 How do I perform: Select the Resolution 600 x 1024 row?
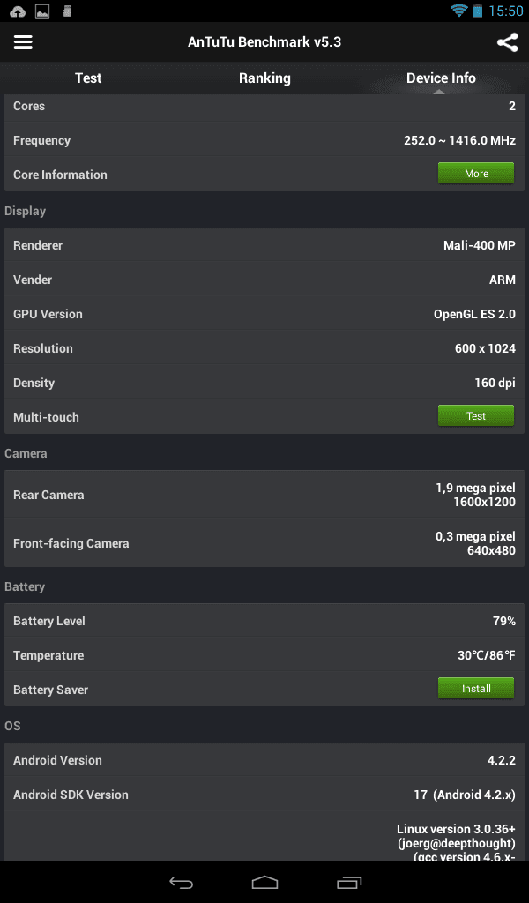pyautogui.click(x=264, y=348)
